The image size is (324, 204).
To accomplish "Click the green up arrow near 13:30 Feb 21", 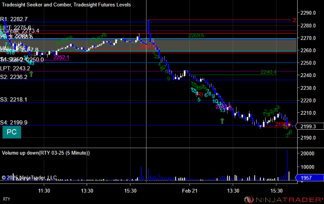I will point(222,121).
